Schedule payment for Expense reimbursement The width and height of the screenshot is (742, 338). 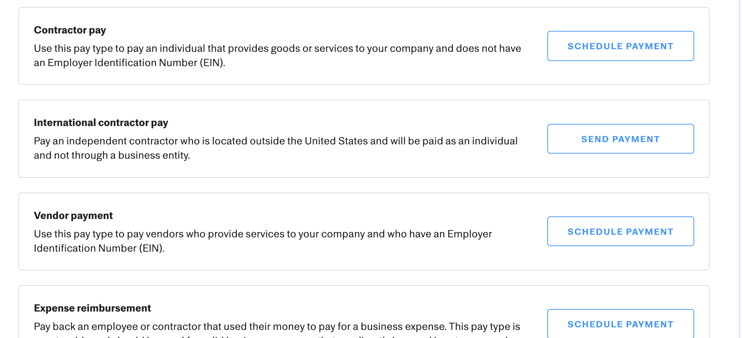[x=620, y=324]
